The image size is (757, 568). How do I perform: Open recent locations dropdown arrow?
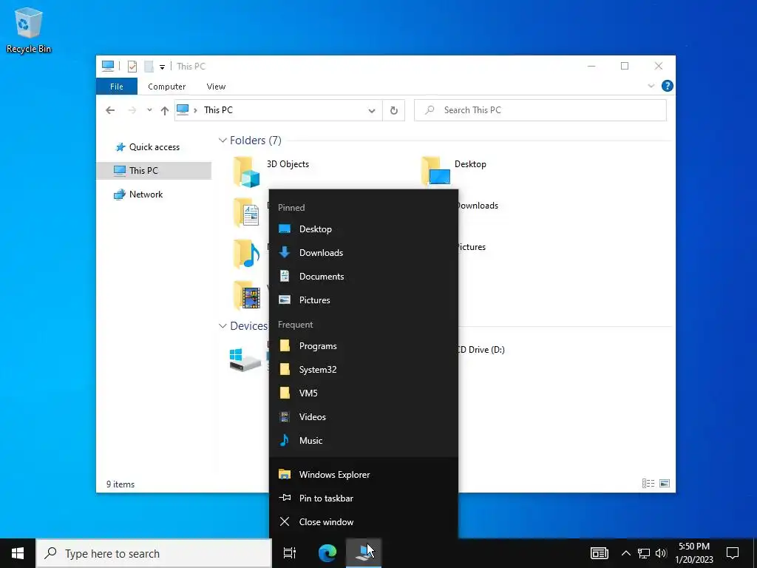point(149,110)
